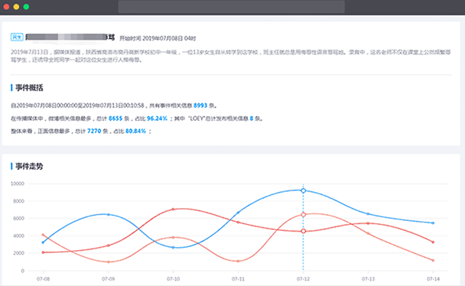Click the blue line data point at 07-08
Viewport: 465px width, 286px height.
43,242
